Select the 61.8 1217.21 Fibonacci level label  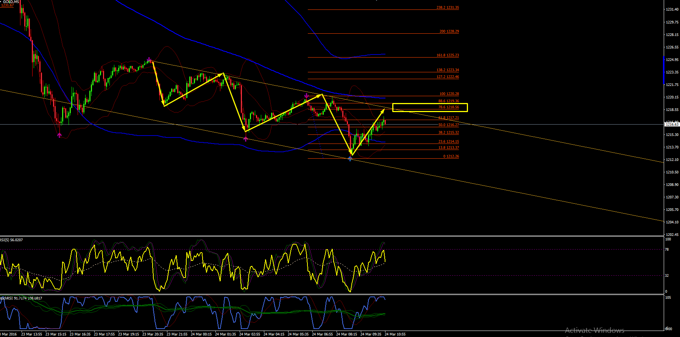(x=449, y=118)
